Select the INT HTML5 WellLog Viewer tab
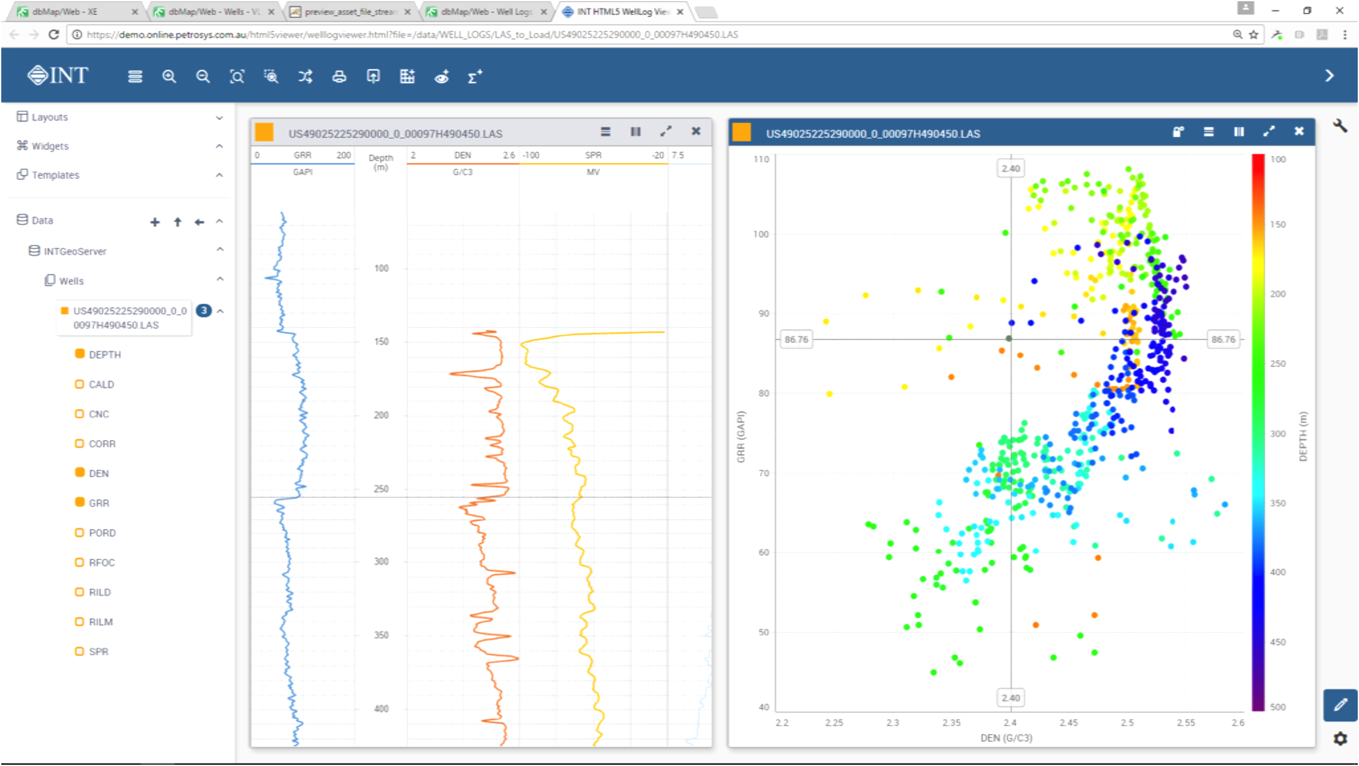Viewport: 1359px width, 766px height. click(x=623, y=12)
